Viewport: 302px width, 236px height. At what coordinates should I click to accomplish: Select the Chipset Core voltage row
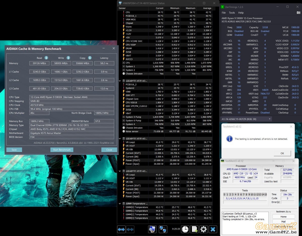[165, 99]
